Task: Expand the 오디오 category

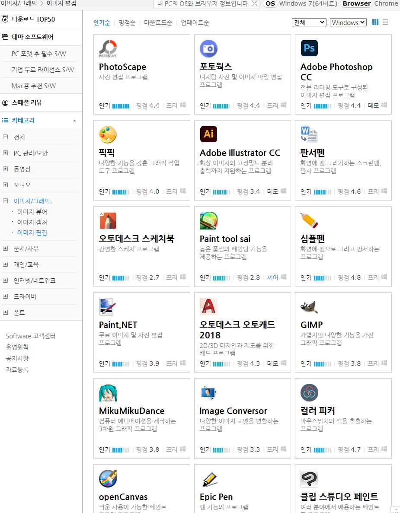Action: pyautogui.click(x=5, y=185)
